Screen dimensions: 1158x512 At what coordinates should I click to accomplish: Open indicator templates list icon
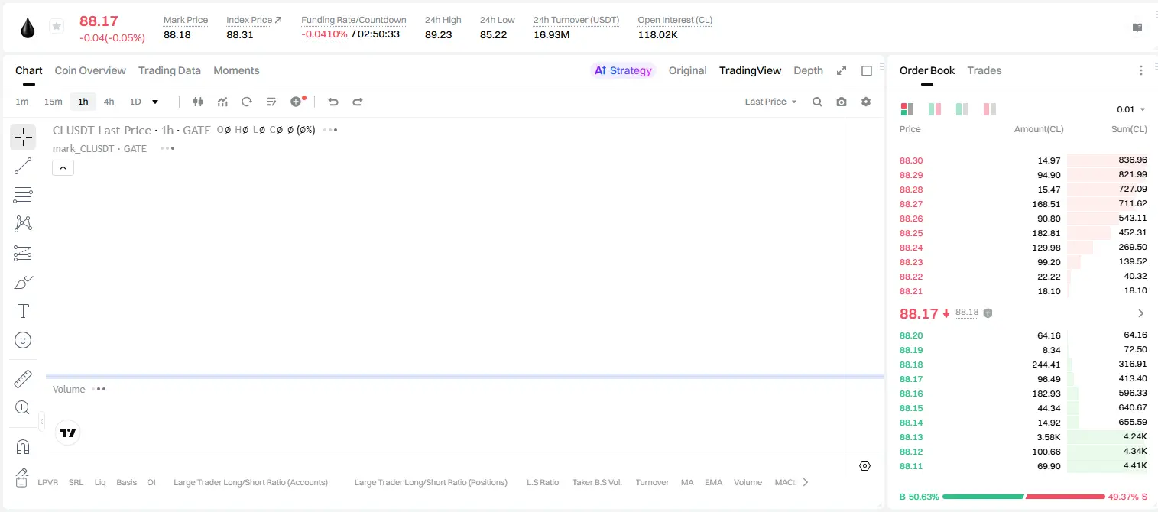click(x=271, y=102)
